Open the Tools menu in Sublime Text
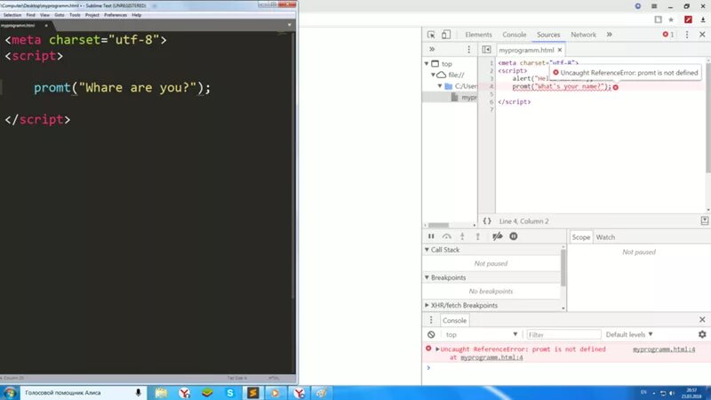Viewport: 711px width, 400px height. point(75,15)
